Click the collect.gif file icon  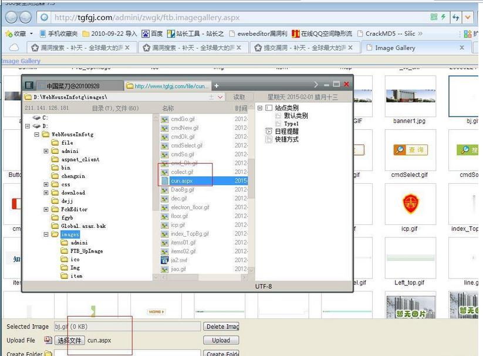coord(165,172)
